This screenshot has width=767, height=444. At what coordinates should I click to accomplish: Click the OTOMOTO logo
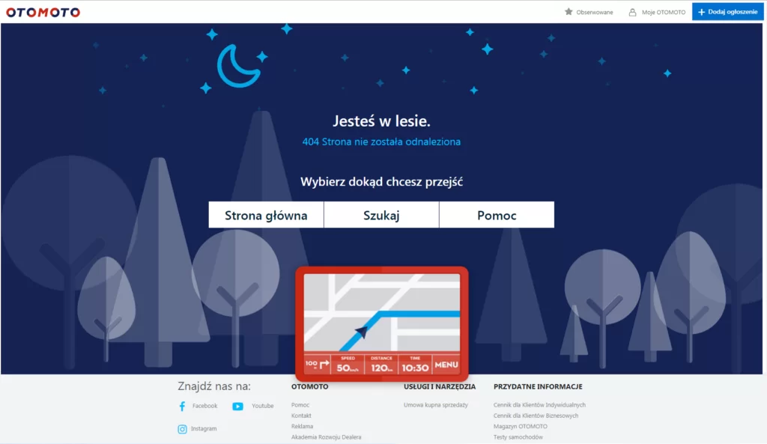(43, 12)
